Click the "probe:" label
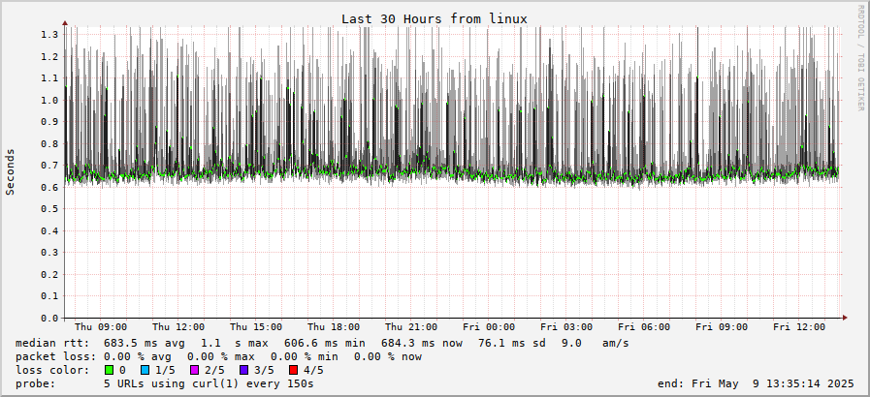Image resolution: width=870 pixels, height=397 pixels. click(36, 383)
